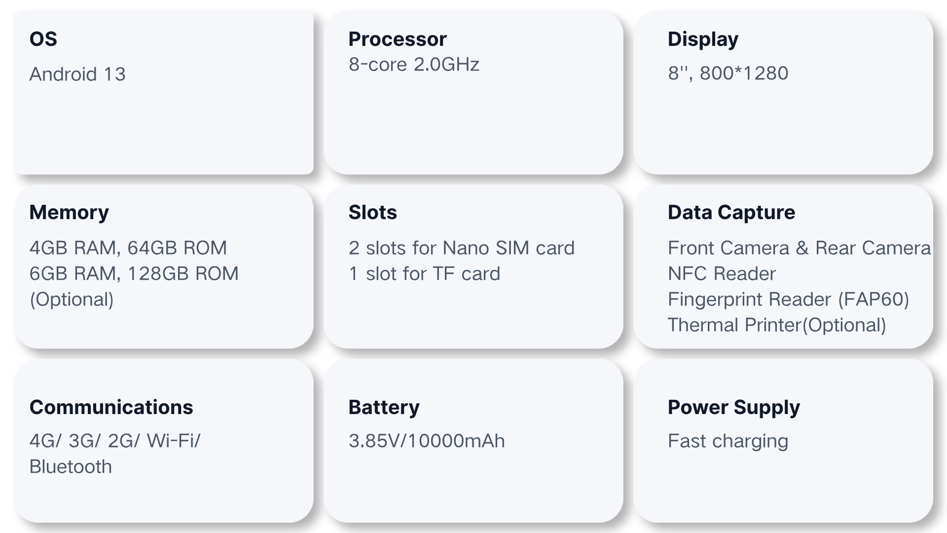Image resolution: width=947 pixels, height=533 pixels.
Task: Click the Data Capture heading
Action: (731, 212)
